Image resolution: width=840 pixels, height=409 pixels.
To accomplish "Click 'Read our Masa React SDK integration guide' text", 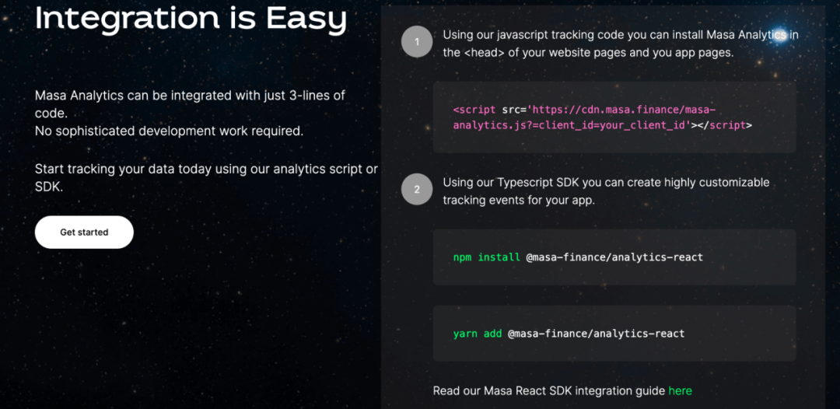I will [549, 391].
